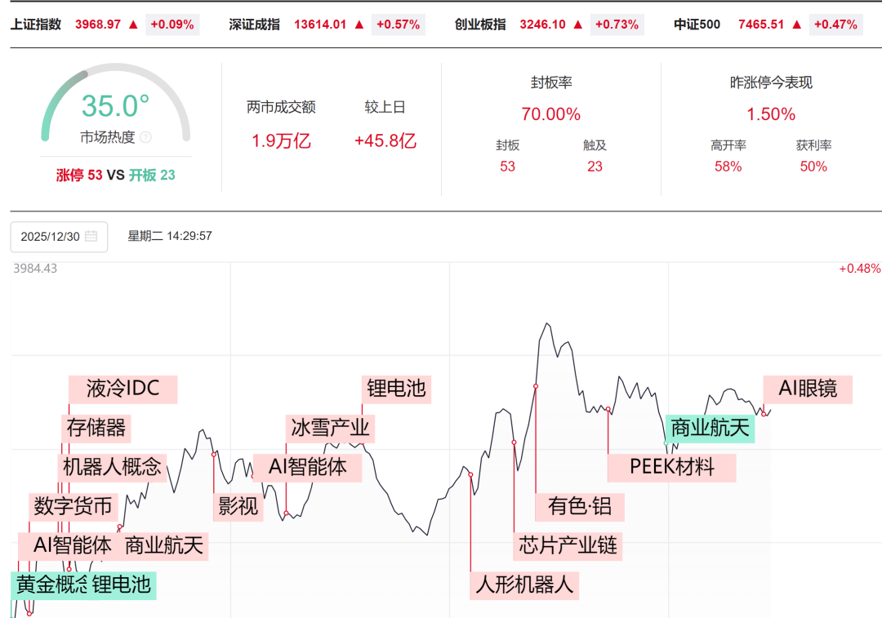
Task: Click the green 商业航天 tag on chart
Action: pos(710,428)
